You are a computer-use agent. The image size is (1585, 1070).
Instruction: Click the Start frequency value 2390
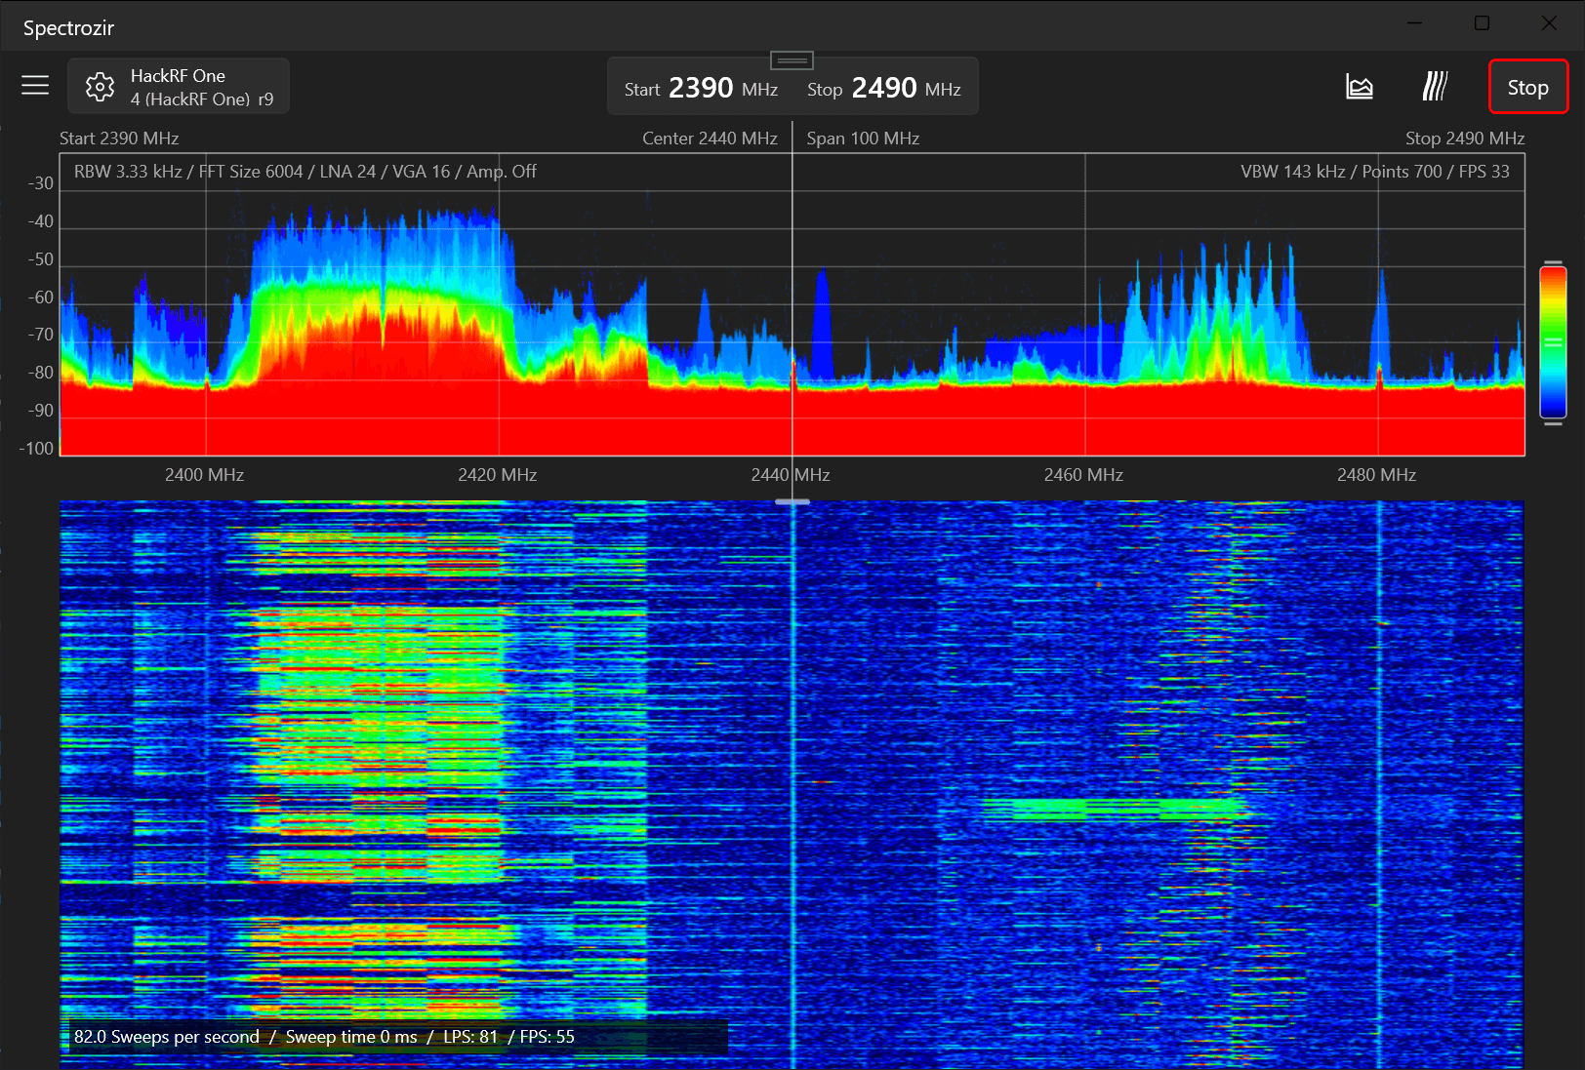(x=701, y=89)
